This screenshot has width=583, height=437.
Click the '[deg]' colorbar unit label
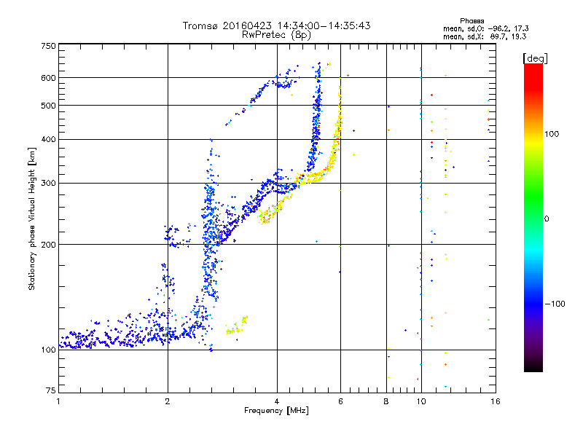pyautogui.click(x=535, y=58)
